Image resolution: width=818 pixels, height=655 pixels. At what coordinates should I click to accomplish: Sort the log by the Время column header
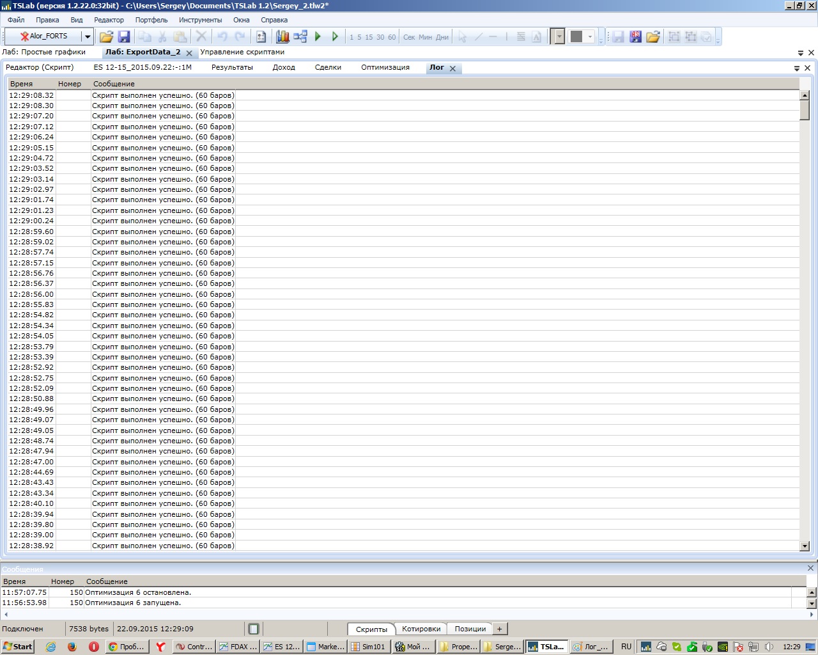(x=31, y=84)
